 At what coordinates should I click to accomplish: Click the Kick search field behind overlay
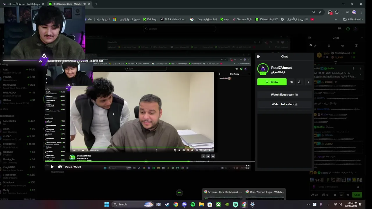pos(179,29)
